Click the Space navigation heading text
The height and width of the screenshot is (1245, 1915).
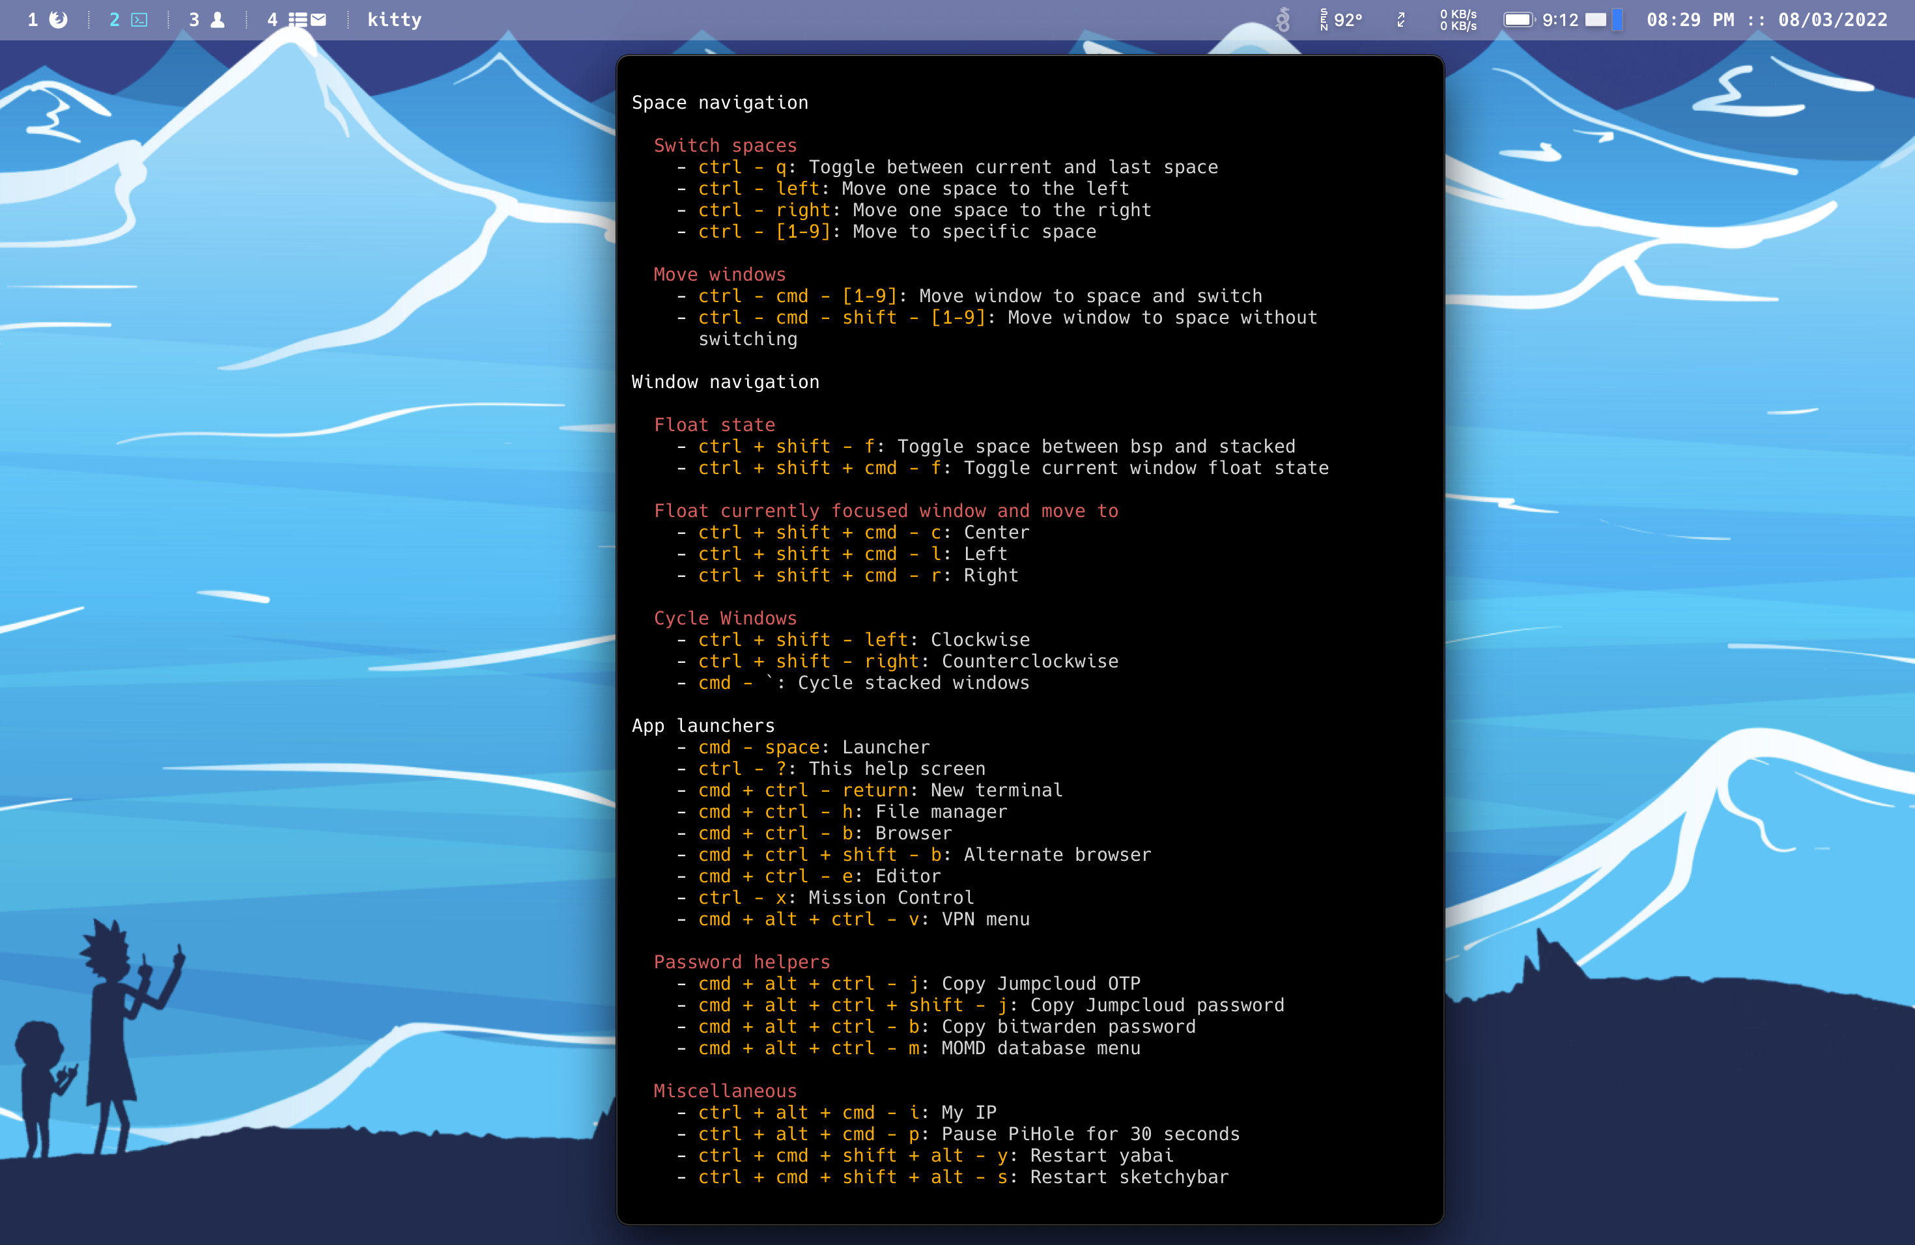pos(719,102)
